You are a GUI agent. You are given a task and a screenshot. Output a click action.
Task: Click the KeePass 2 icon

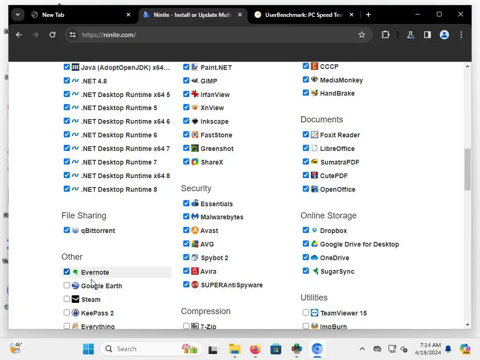[x=75, y=313]
